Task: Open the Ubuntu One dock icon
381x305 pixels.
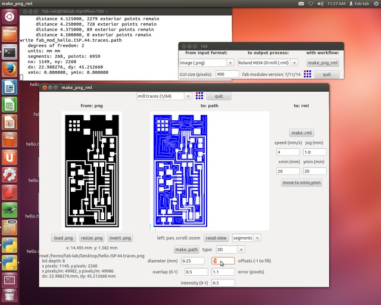Action: [10, 157]
